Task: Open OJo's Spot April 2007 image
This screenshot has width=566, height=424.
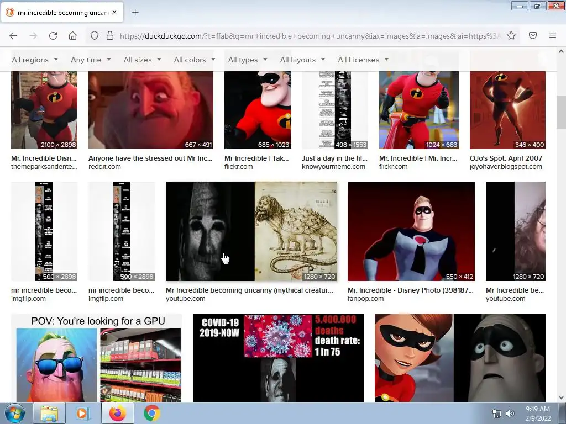Action: (x=507, y=110)
